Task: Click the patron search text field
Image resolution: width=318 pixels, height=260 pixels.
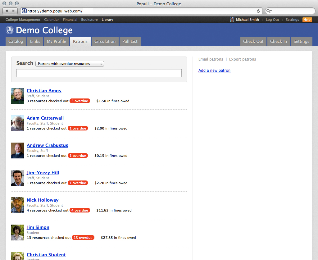Action: 99,73
